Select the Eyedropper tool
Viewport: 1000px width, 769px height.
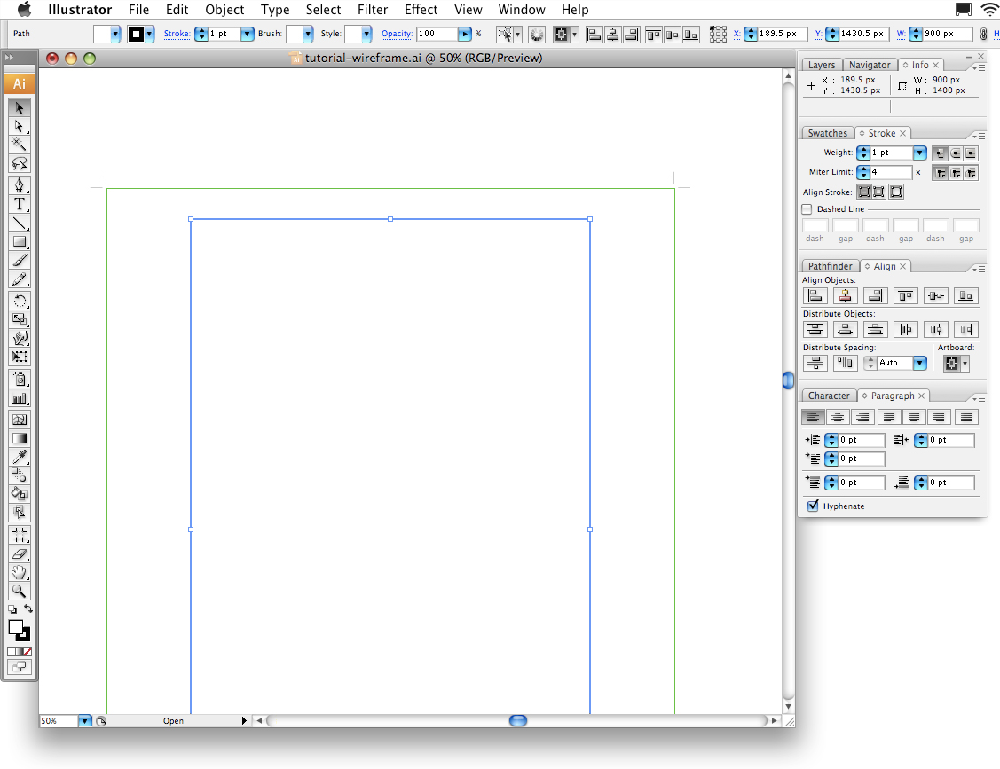[20, 457]
